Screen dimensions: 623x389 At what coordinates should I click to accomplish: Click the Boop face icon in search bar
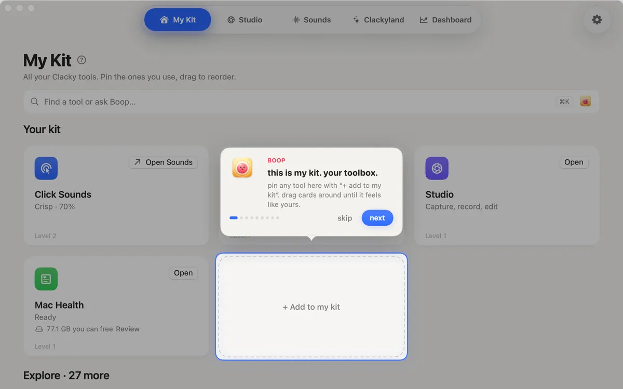[x=586, y=102]
